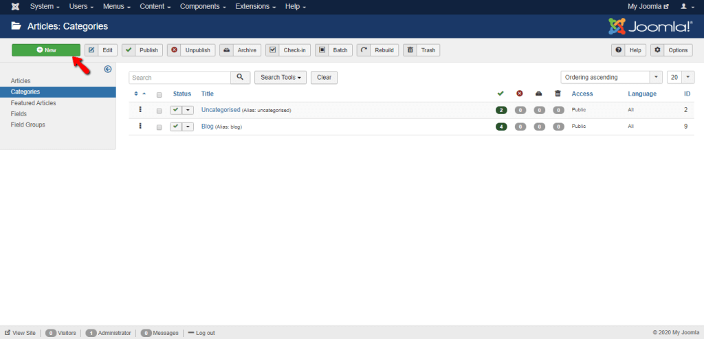Open the Menus menu

tap(117, 7)
